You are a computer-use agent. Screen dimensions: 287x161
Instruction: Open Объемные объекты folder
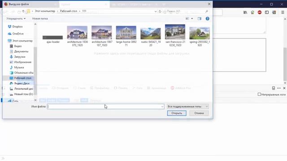pyautogui.click(x=22, y=72)
